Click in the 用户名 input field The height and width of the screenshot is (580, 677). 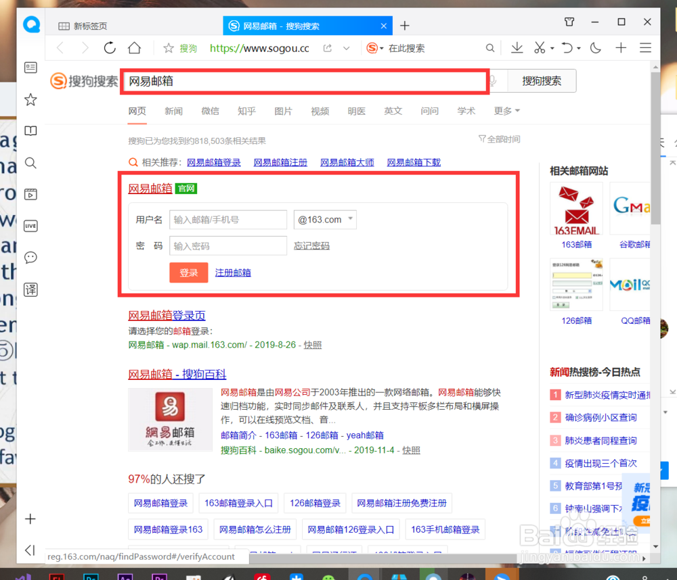click(x=228, y=220)
